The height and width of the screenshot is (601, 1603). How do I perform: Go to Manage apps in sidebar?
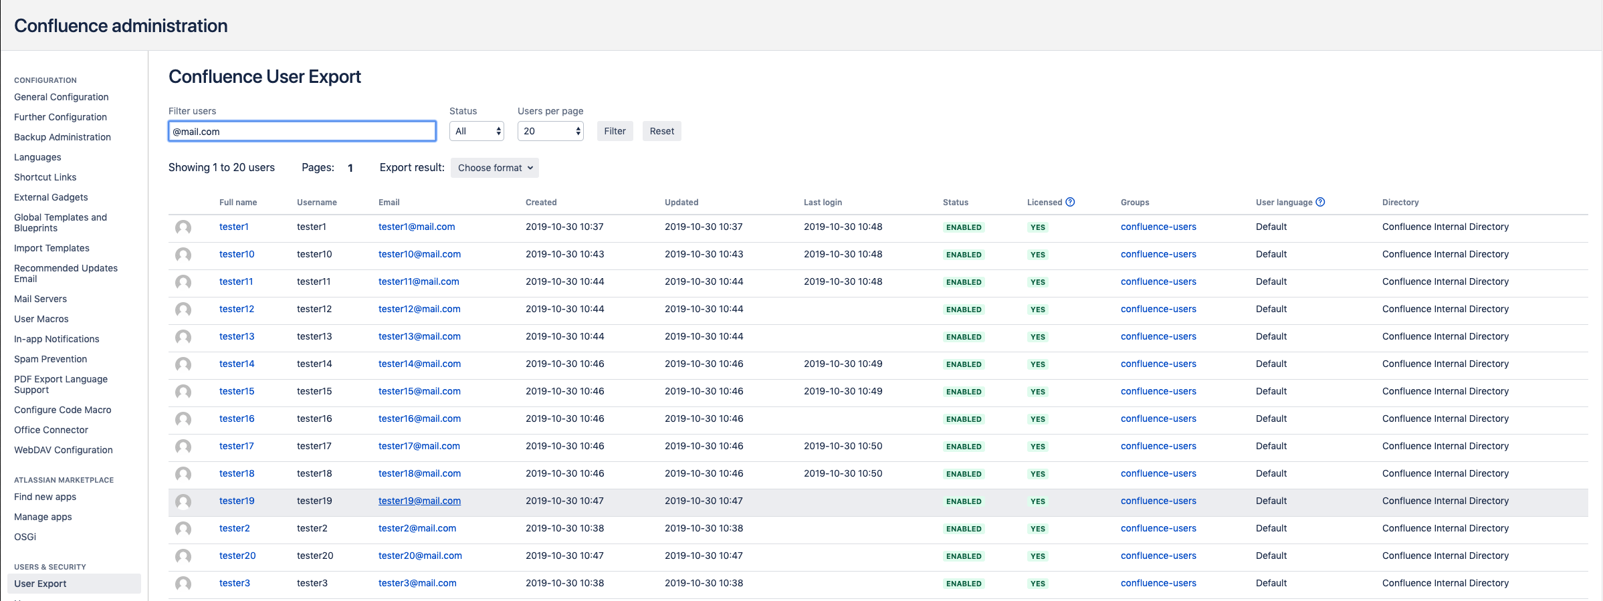43,517
